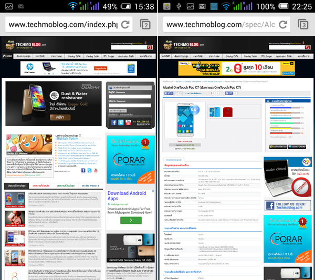Click Techmoblog logo in right browser
This screenshot has width=315, height=280.
tap(183, 45)
